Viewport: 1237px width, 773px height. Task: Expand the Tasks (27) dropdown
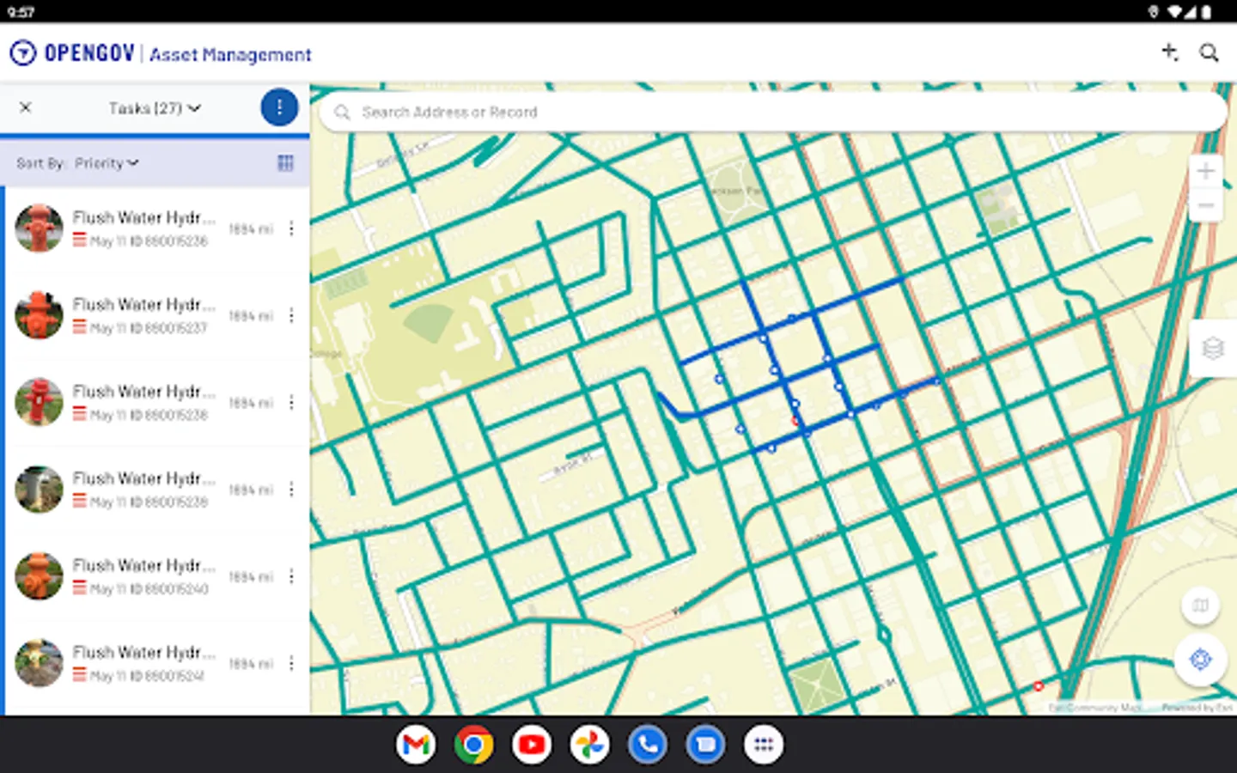click(x=155, y=108)
